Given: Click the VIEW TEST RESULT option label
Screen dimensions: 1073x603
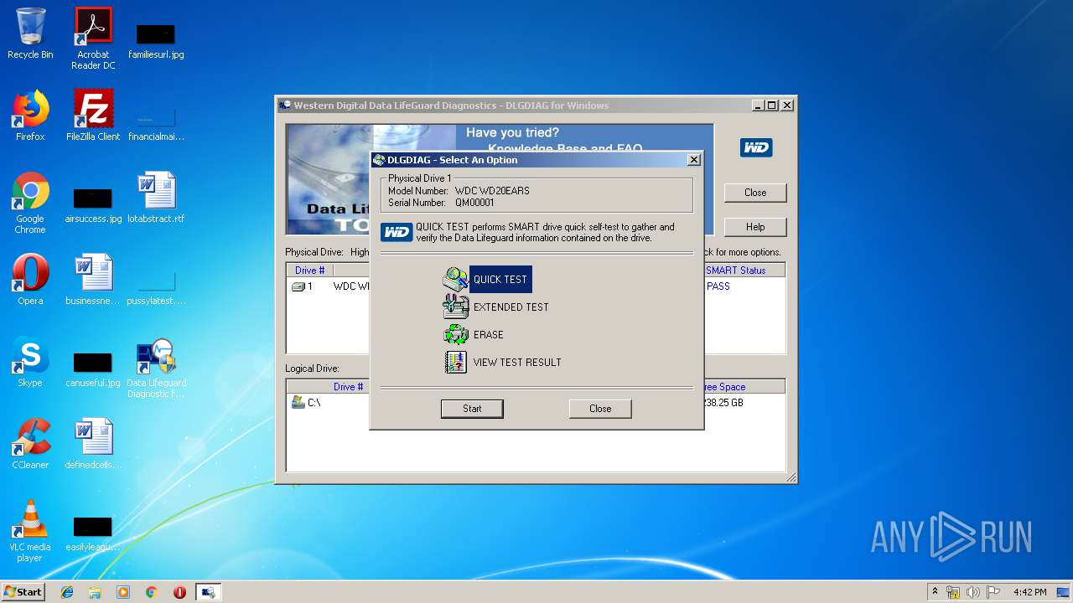Looking at the screenshot, I should point(517,363).
